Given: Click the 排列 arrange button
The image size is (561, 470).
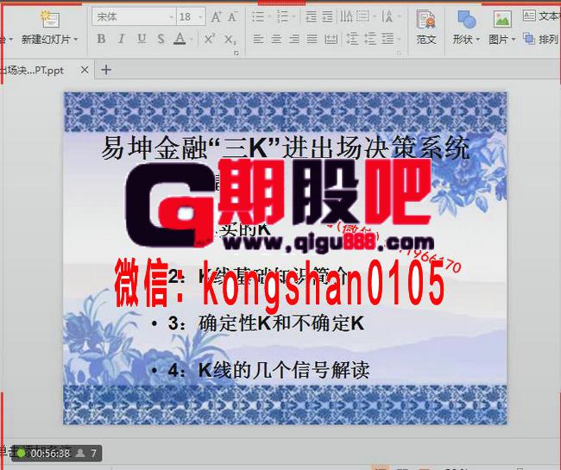Looking at the screenshot, I should click(x=541, y=39).
